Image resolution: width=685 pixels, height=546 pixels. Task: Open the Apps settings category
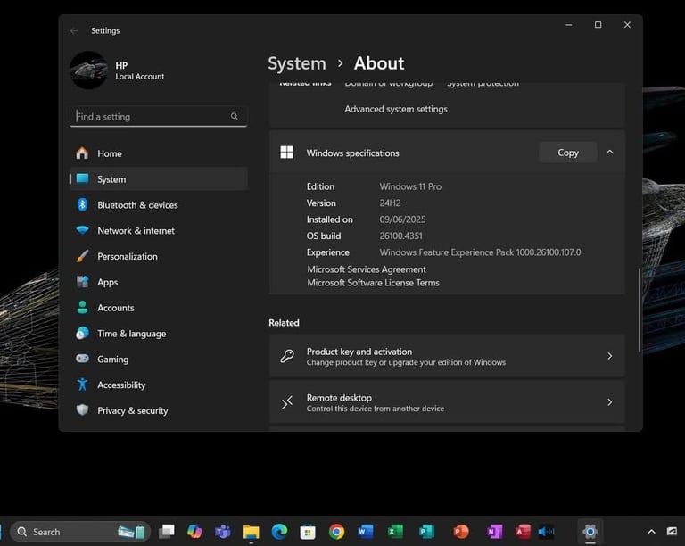pos(158,282)
